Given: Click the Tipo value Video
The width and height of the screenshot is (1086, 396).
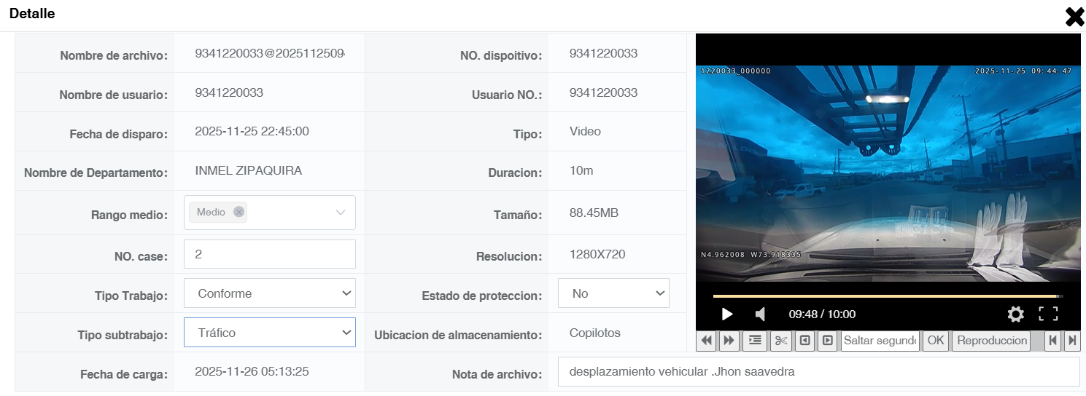Looking at the screenshot, I should pos(585,132).
